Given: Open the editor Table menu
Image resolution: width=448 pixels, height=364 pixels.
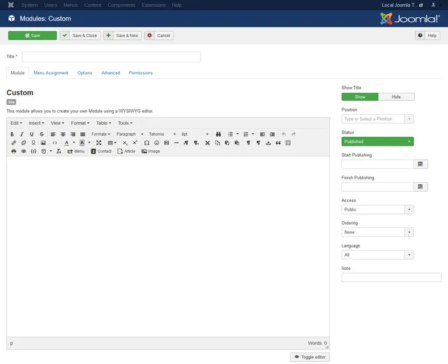Looking at the screenshot, I should click(x=104, y=123).
